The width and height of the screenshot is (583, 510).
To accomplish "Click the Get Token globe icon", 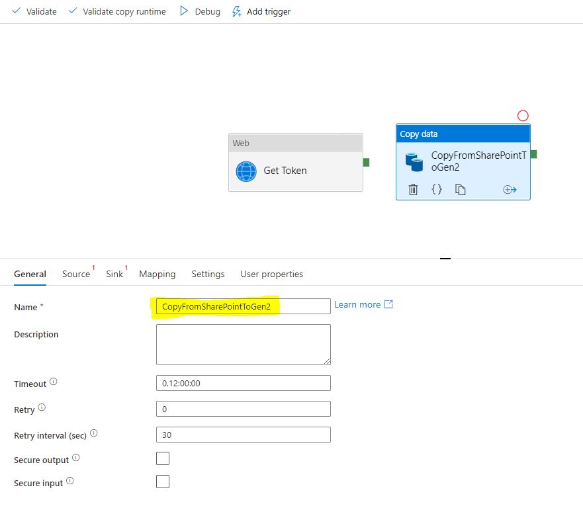I will (x=246, y=171).
